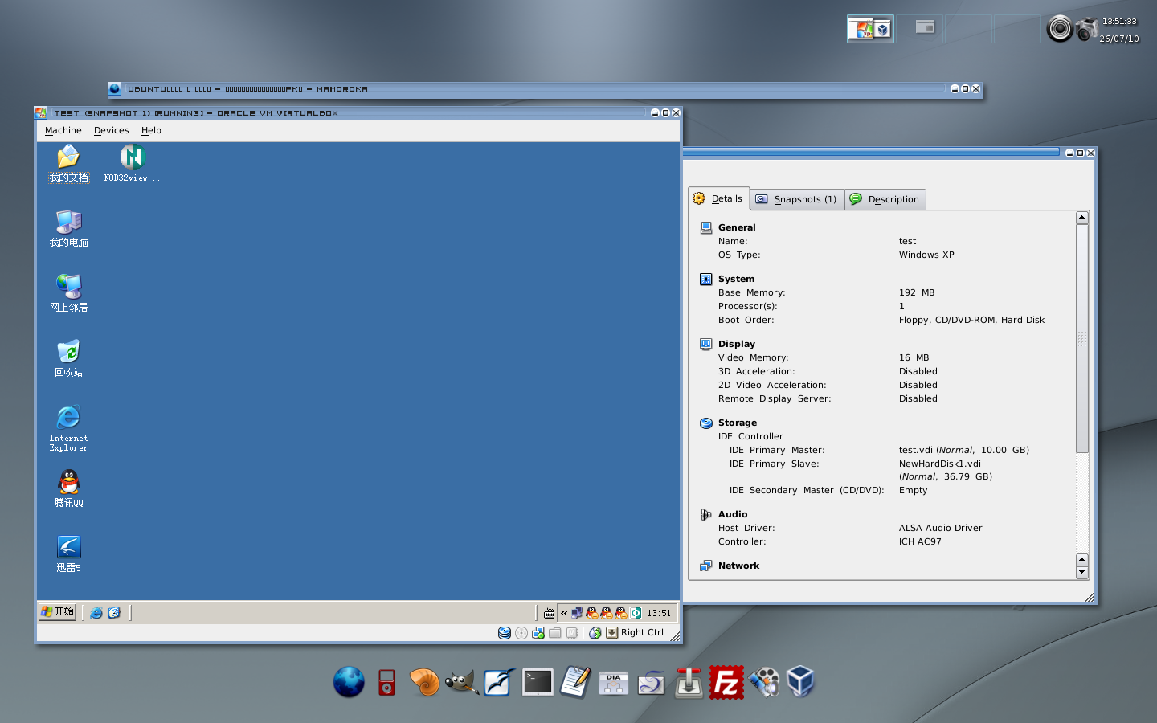Launch the mail envelope app in dock
Image resolution: width=1157 pixels, height=723 pixels.
(651, 682)
